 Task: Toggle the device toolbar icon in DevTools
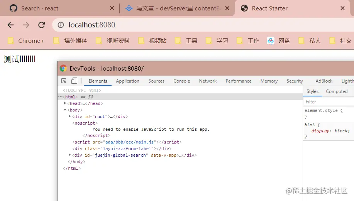(74, 81)
